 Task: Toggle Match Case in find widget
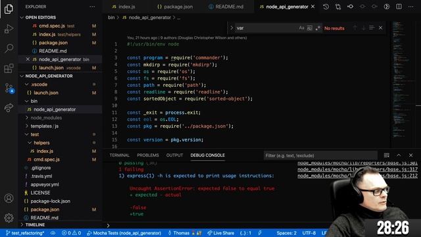point(301,28)
